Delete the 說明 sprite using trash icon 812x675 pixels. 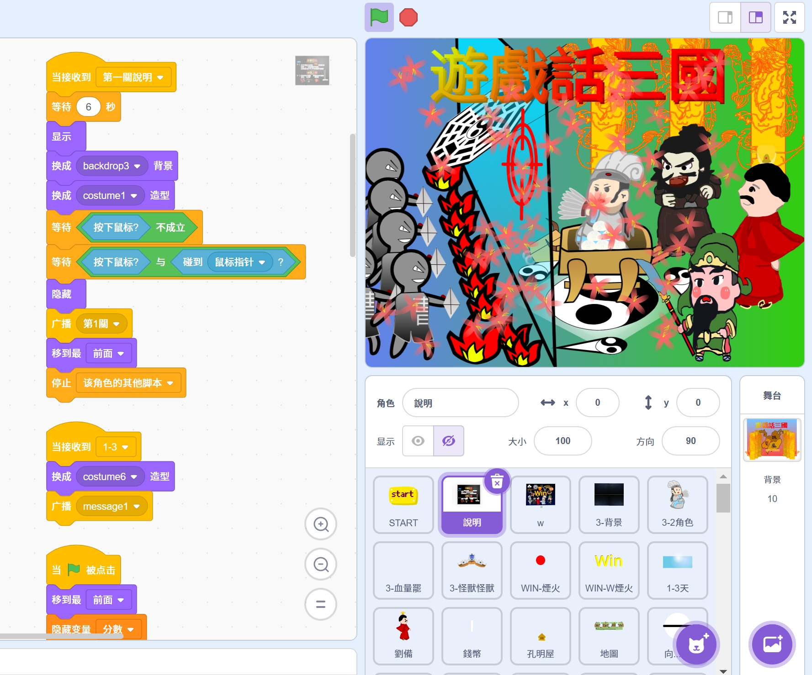497,481
